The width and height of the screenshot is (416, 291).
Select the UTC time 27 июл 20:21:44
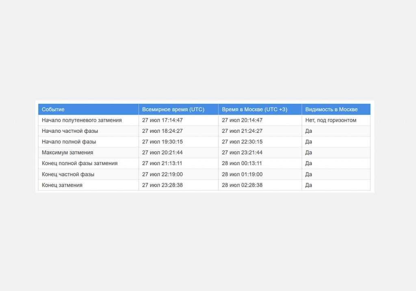click(x=162, y=153)
